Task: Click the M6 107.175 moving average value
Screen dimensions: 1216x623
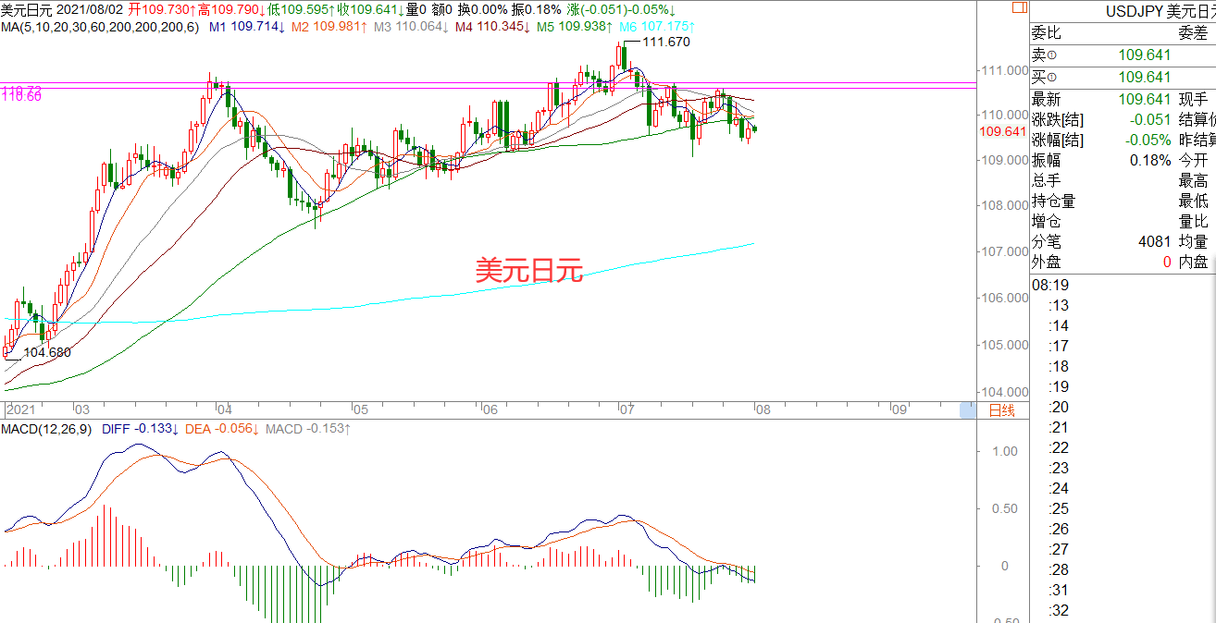Action: [x=658, y=28]
